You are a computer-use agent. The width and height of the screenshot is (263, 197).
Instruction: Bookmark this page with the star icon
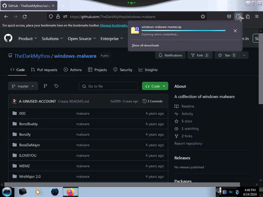click(203, 16)
